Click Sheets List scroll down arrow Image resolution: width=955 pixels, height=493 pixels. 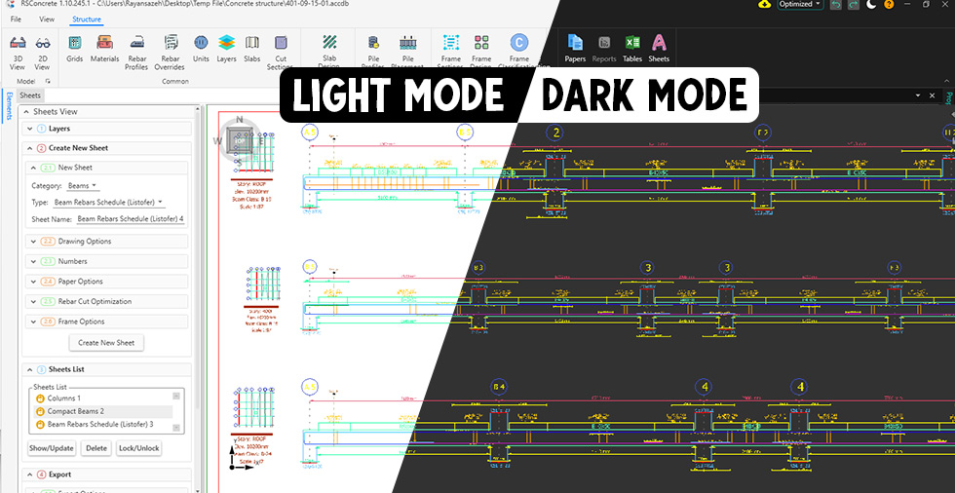176,428
